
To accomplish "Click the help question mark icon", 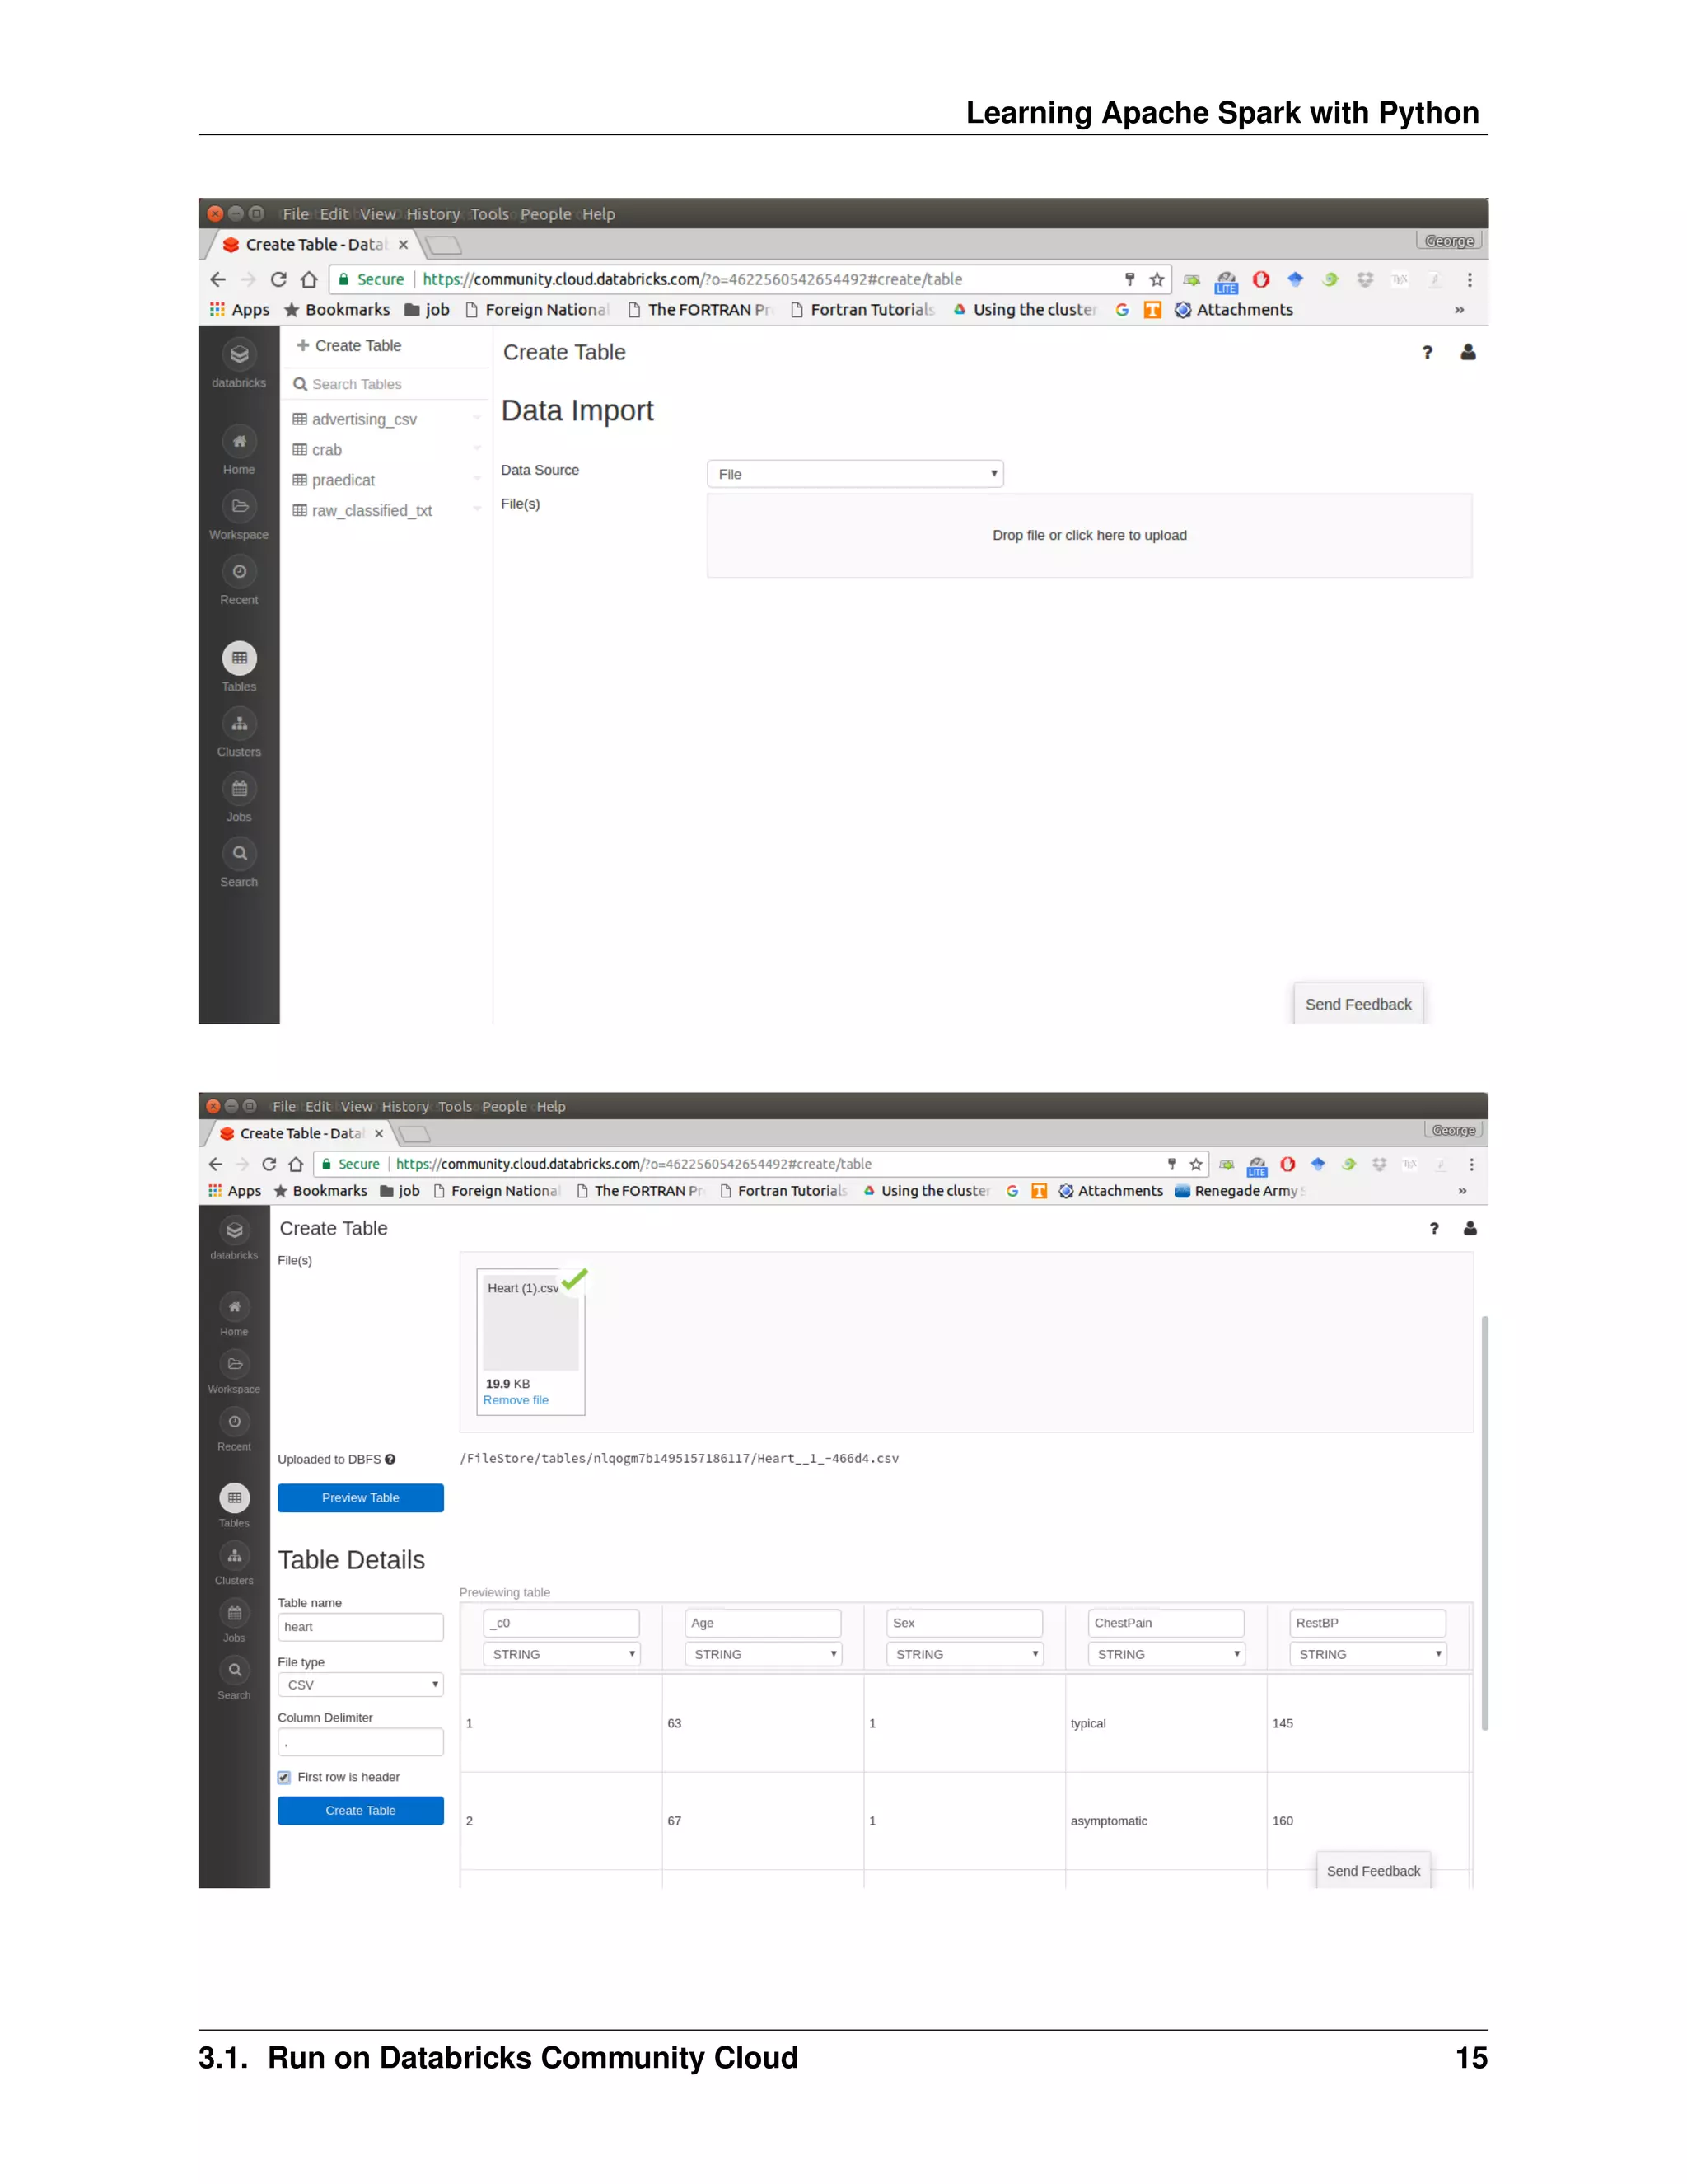I will 1428,352.
